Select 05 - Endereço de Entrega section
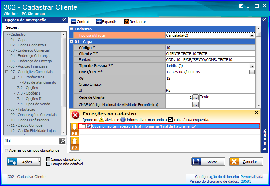 (x=31, y=61)
